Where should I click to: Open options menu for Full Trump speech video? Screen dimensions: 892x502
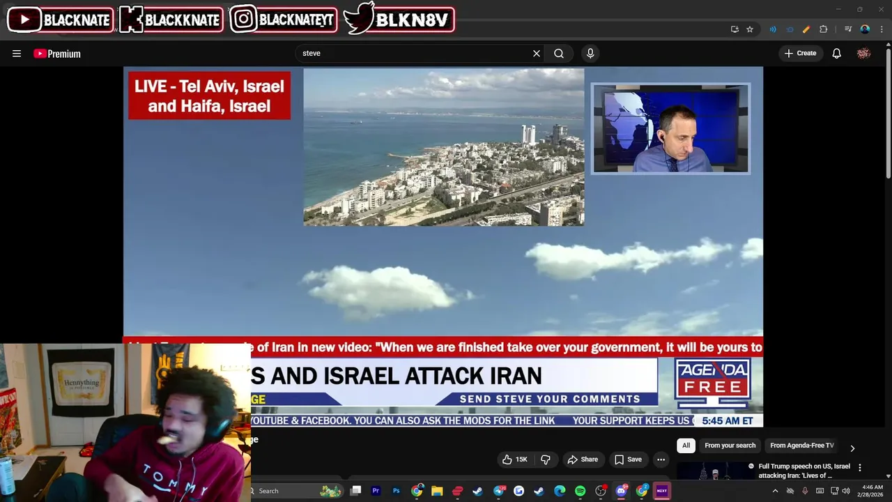(x=860, y=468)
